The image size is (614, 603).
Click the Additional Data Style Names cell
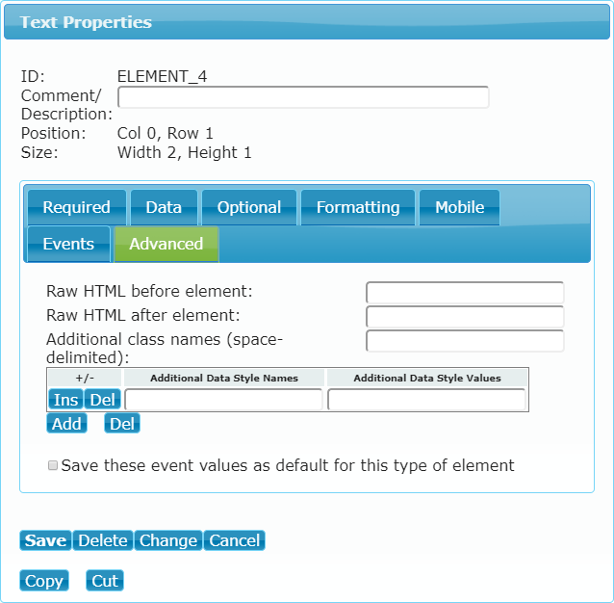pos(223,399)
